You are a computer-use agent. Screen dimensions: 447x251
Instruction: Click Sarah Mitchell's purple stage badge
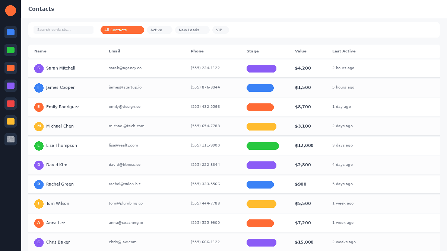(x=261, y=68)
